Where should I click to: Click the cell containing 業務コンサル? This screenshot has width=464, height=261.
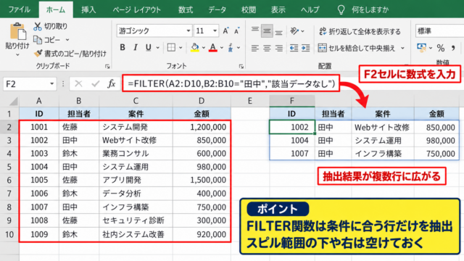136,153
